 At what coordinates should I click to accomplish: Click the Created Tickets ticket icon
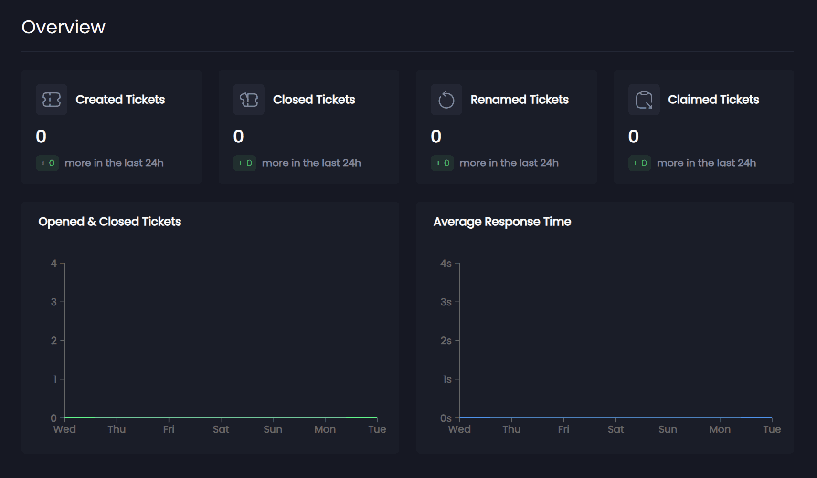pos(51,100)
